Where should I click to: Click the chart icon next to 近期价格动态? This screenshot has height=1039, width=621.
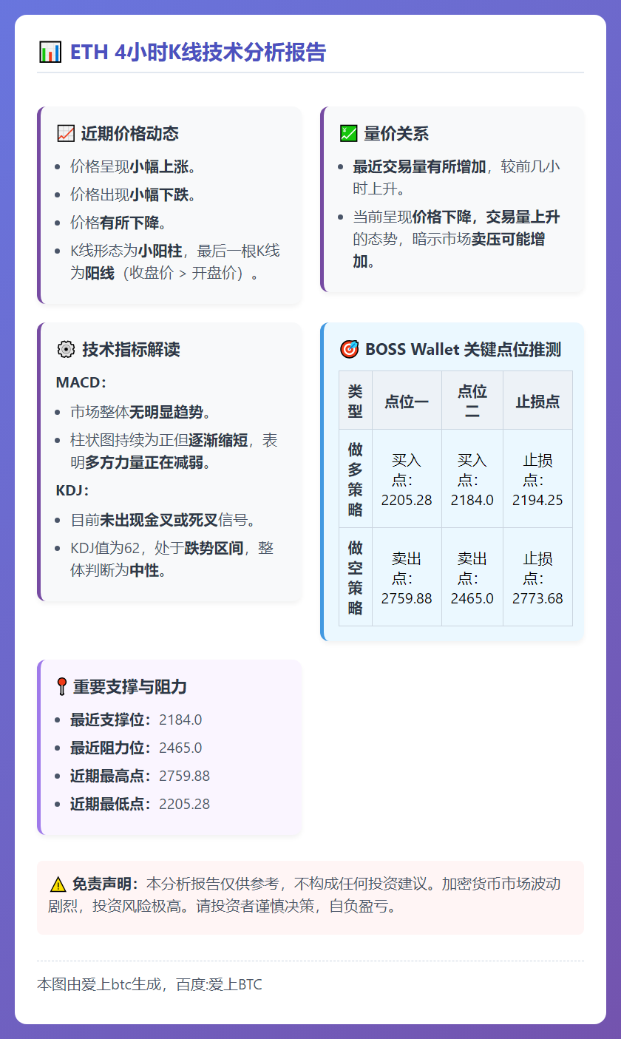pyautogui.click(x=65, y=134)
